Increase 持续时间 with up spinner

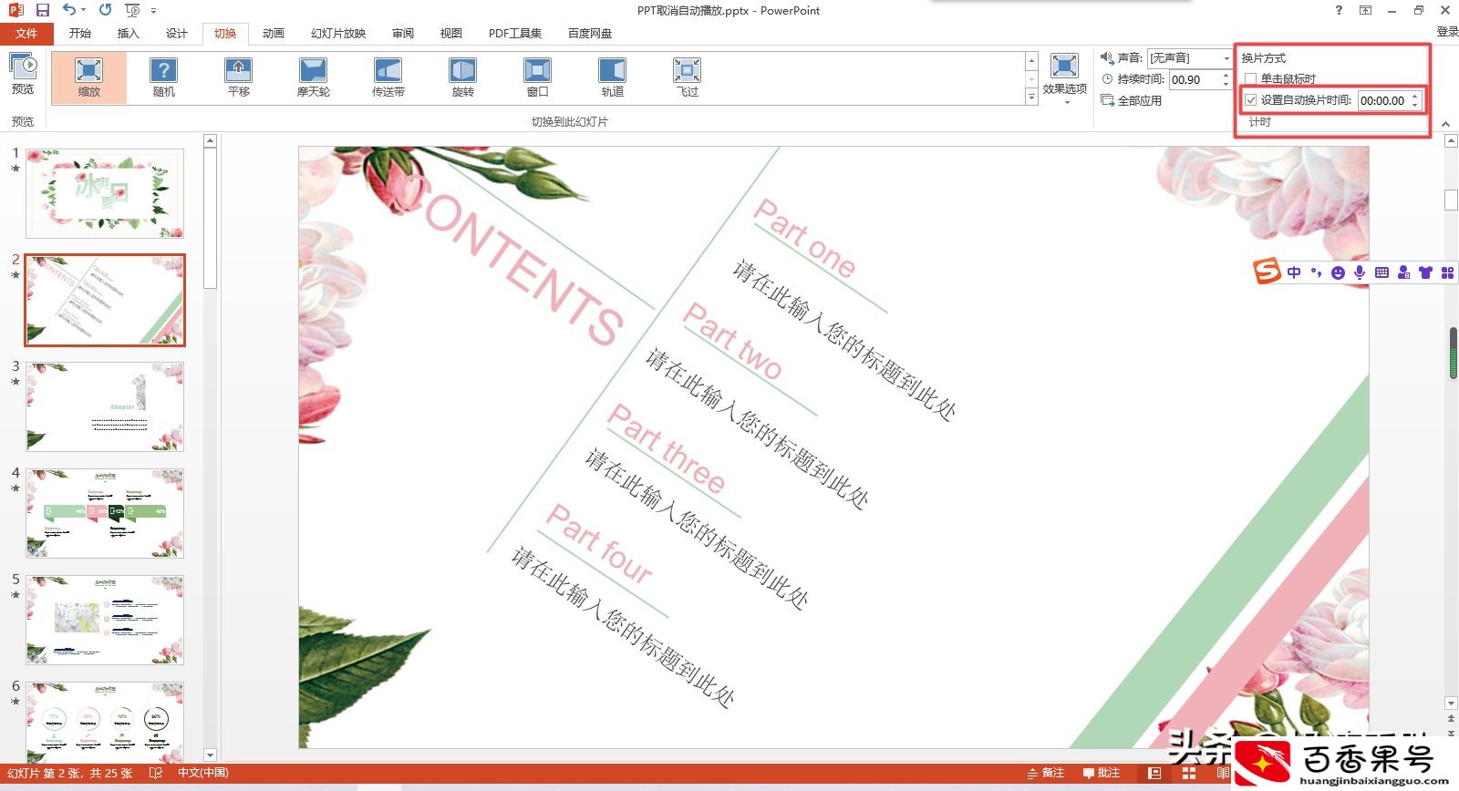pos(1226,76)
